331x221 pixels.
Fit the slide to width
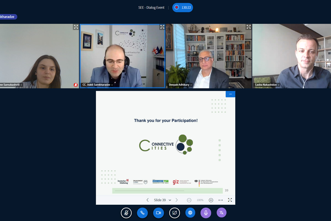(221, 200)
